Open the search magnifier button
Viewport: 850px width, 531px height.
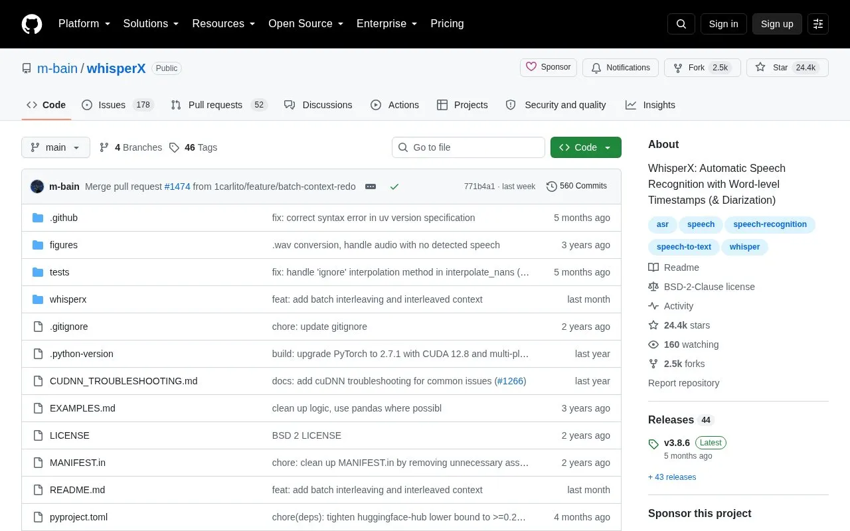tap(681, 24)
